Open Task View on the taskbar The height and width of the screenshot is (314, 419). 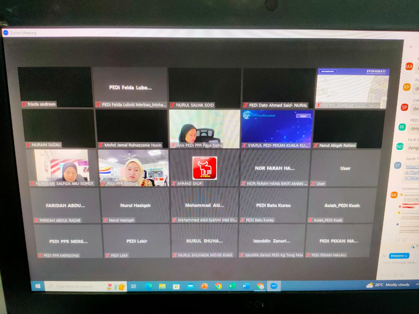pyautogui.click(x=134, y=286)
